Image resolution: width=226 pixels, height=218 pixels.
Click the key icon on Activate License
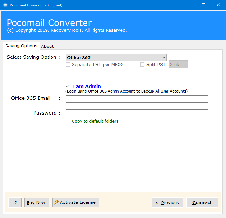coord(56,202)
